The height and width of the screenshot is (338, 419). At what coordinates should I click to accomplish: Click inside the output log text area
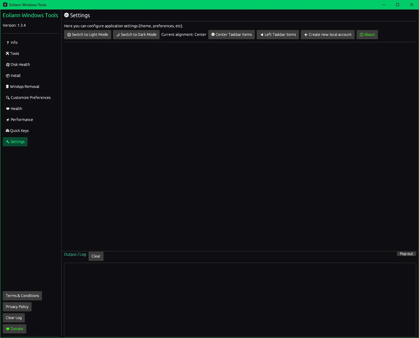tap(240, 299)
